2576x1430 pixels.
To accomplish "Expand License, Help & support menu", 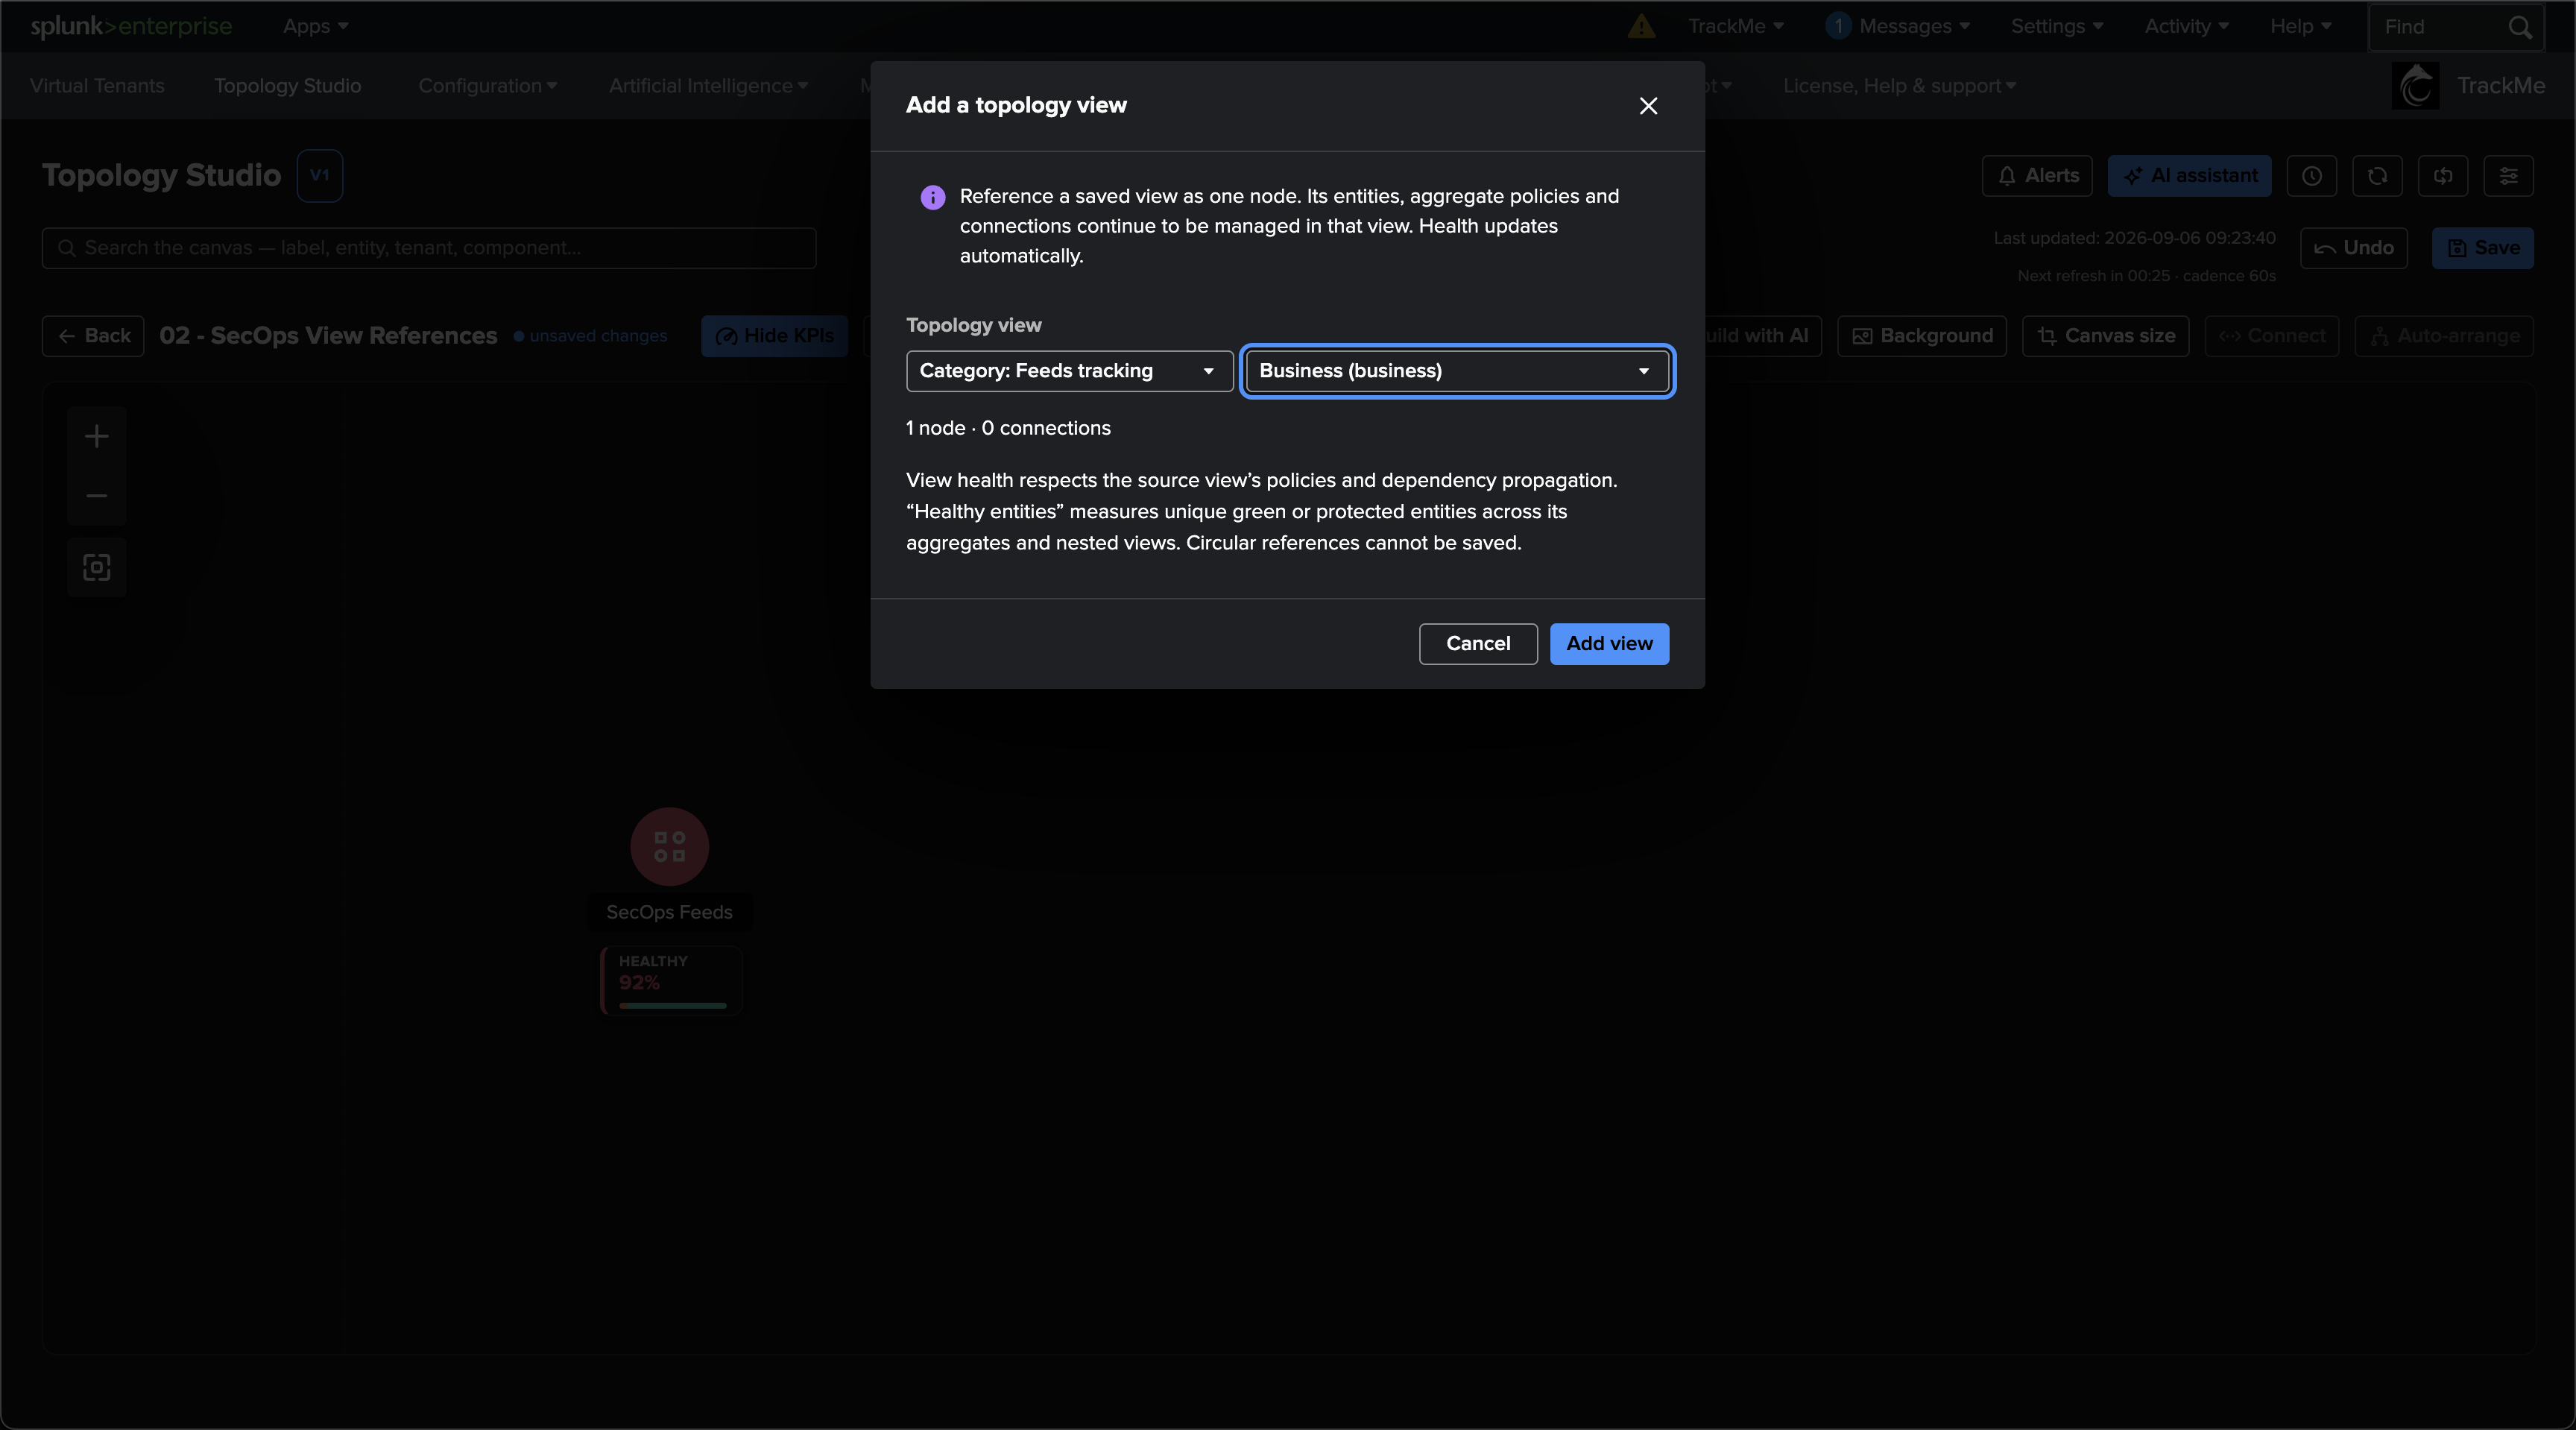I will (x=1900, y=86).
